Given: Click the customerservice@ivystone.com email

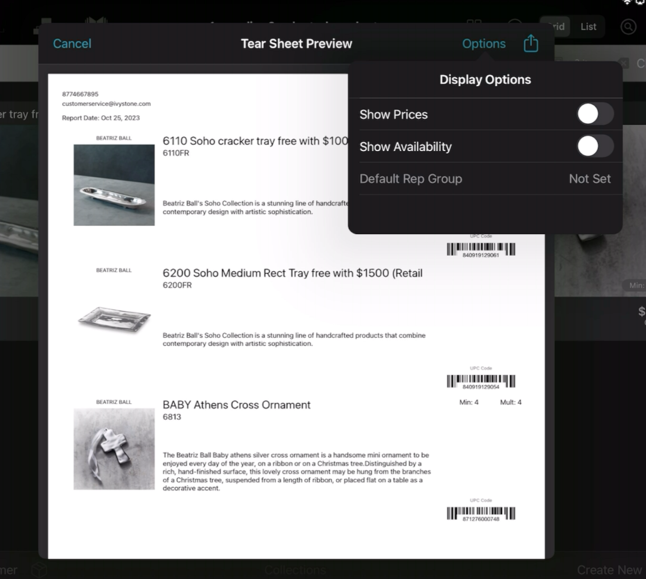Looking at the screenshot, I should [106, 104].
